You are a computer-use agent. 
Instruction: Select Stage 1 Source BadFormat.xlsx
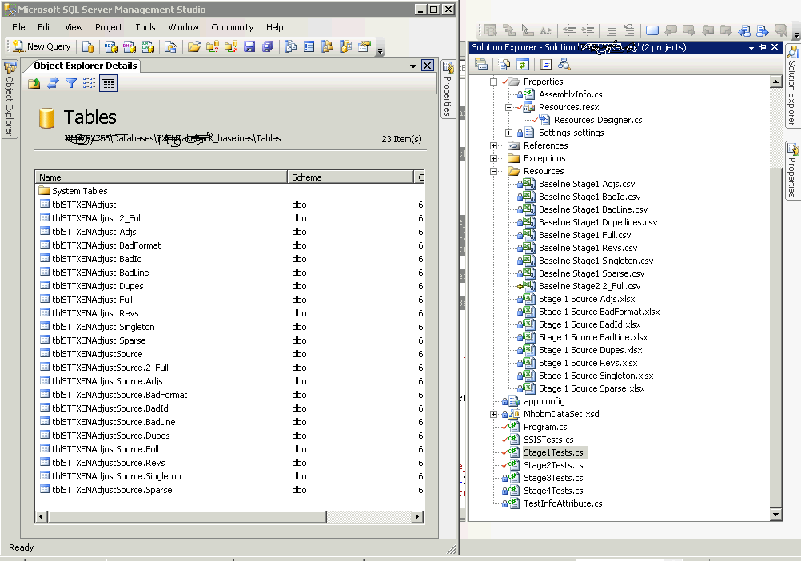click(x=600, y=312)
